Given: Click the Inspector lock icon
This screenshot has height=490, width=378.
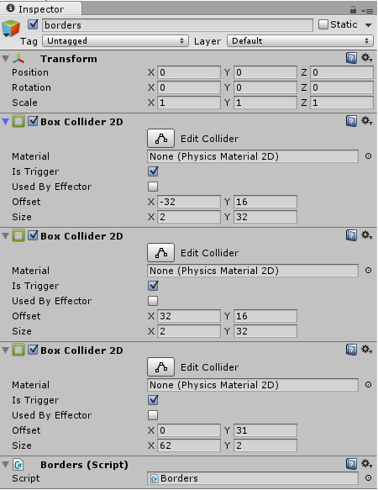Looking at the screenshot, I should point(353,10).
